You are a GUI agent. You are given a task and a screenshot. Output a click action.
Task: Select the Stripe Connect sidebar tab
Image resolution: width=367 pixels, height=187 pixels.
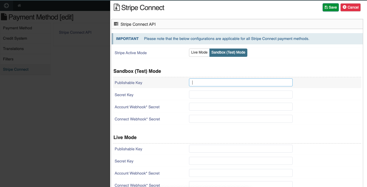click(x=25, y=70)
